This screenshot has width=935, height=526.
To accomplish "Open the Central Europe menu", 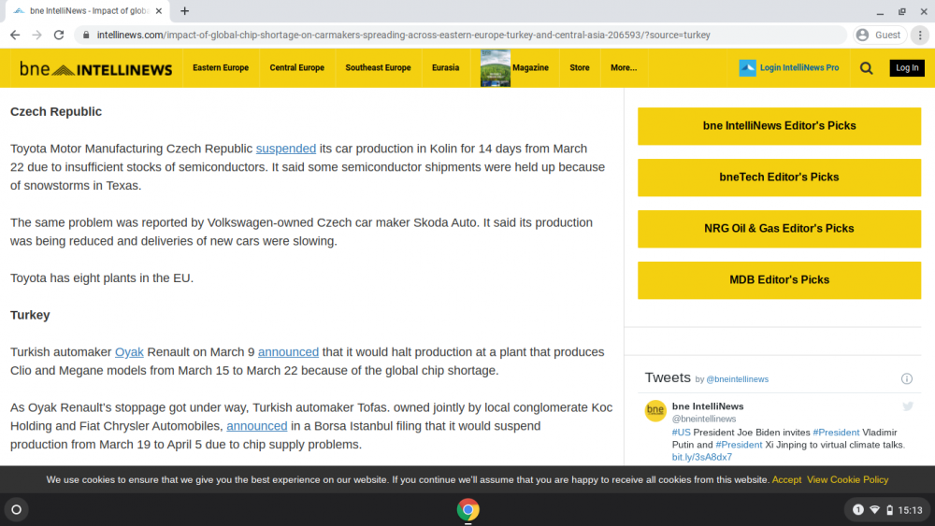I will (297, 68).
